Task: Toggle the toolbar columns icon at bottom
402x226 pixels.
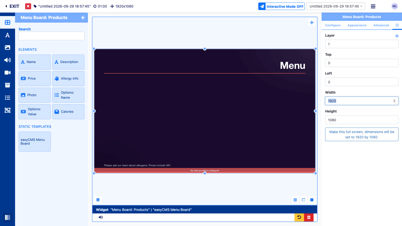Action: point(8,217)
